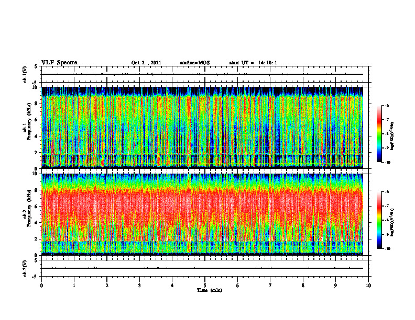Click inside the ch.1 spectrogram panel
This screenshot has height=320, width=415.
tap(202, 128)
